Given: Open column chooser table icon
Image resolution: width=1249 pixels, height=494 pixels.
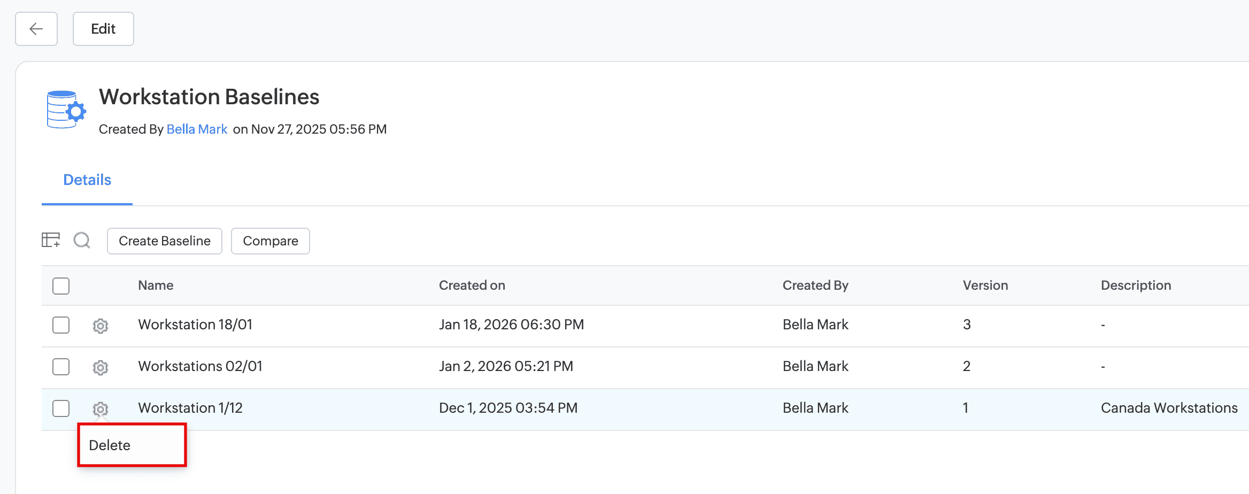Looking at the screenshot, I should click(x=51, y=240).
